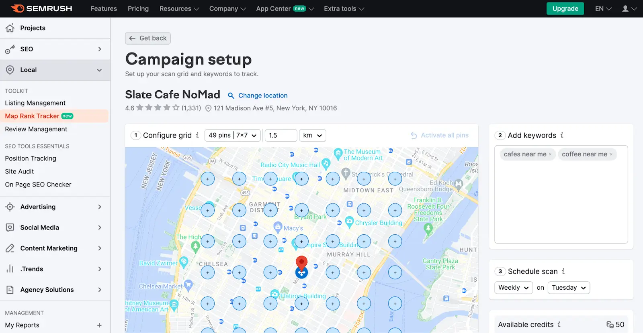Expand the Agency Solutions section chevron

tap(100, 290)
